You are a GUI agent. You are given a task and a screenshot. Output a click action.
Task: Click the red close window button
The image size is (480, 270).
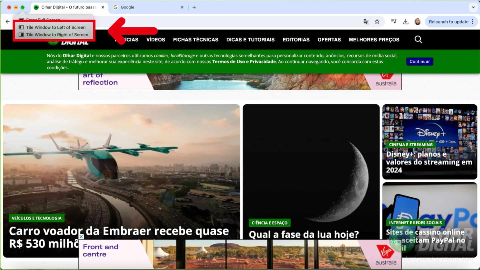coord(9,7)
